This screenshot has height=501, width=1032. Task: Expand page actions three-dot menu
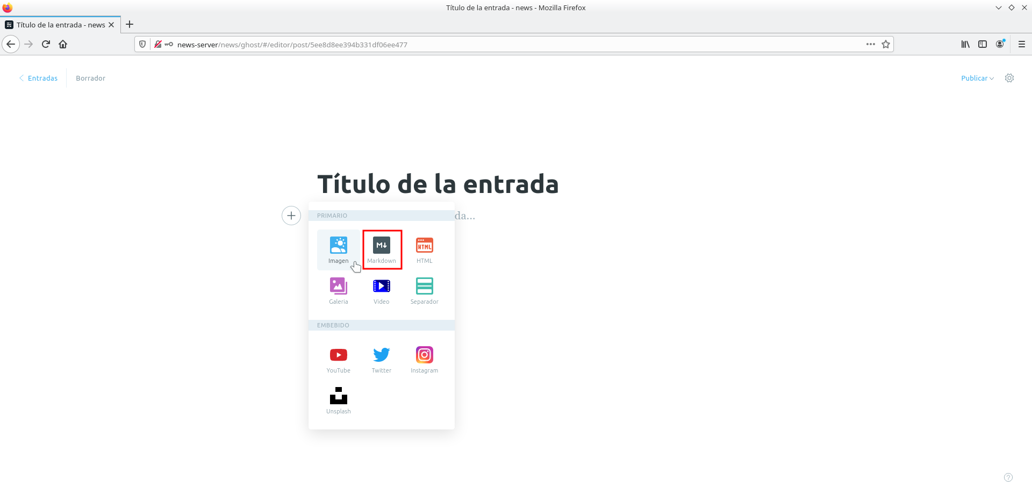[x=870, y=44]
